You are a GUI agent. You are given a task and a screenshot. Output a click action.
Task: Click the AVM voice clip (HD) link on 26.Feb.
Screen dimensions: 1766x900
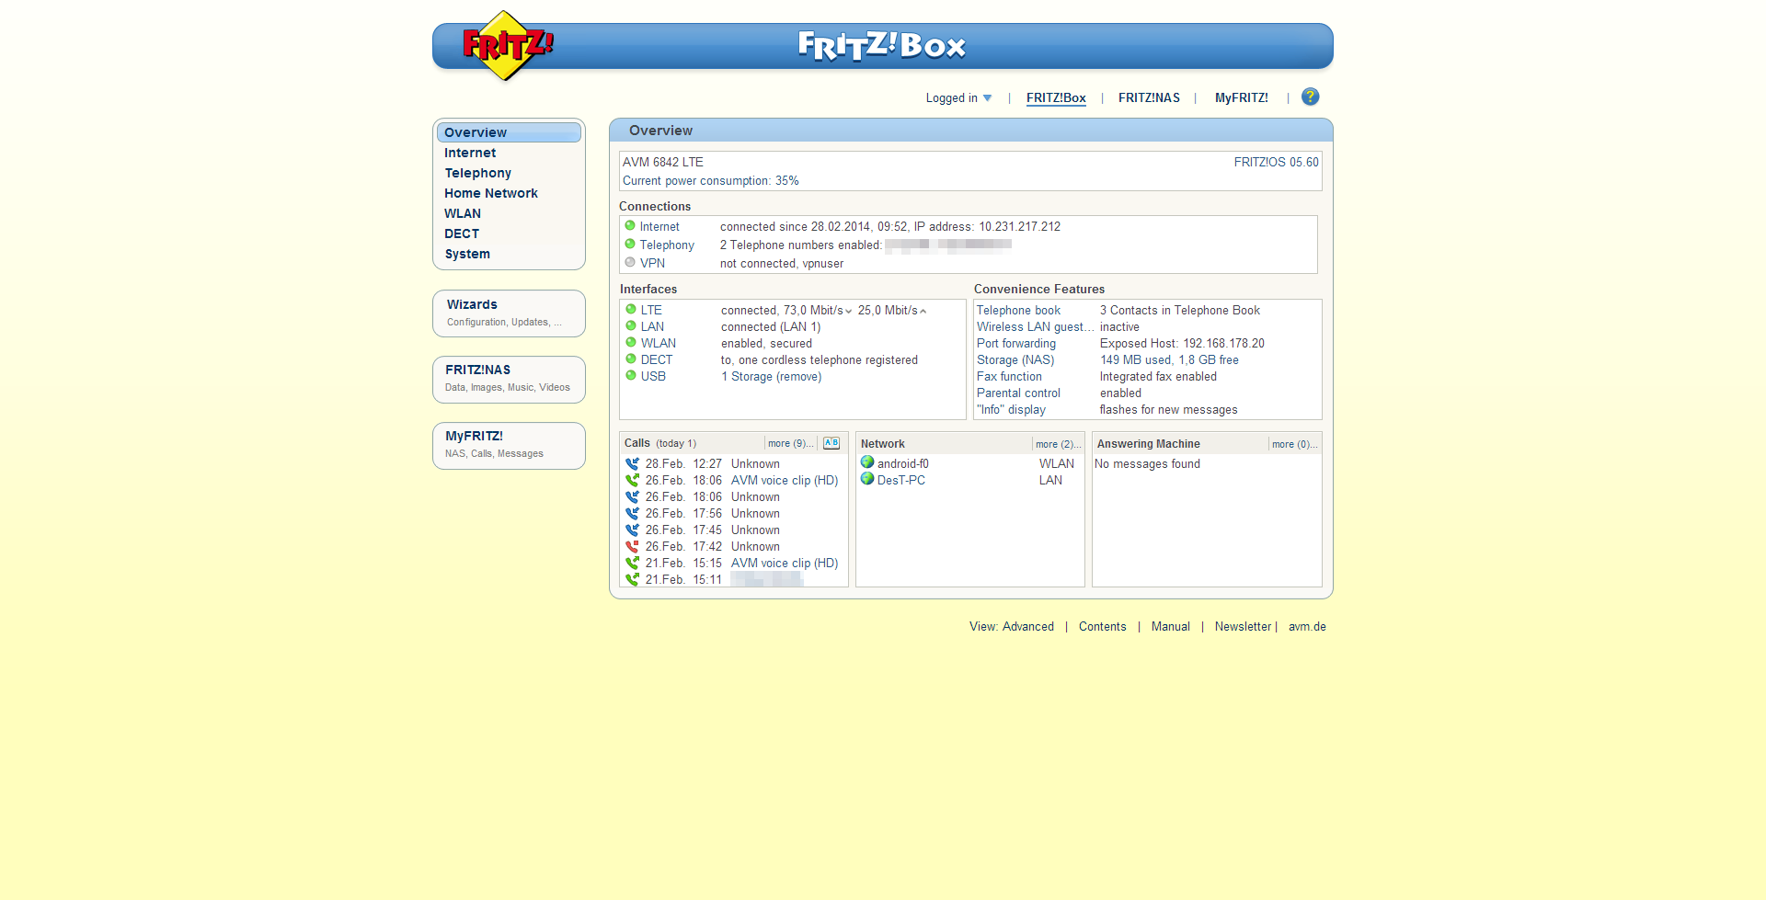click(x=785, y=481)
